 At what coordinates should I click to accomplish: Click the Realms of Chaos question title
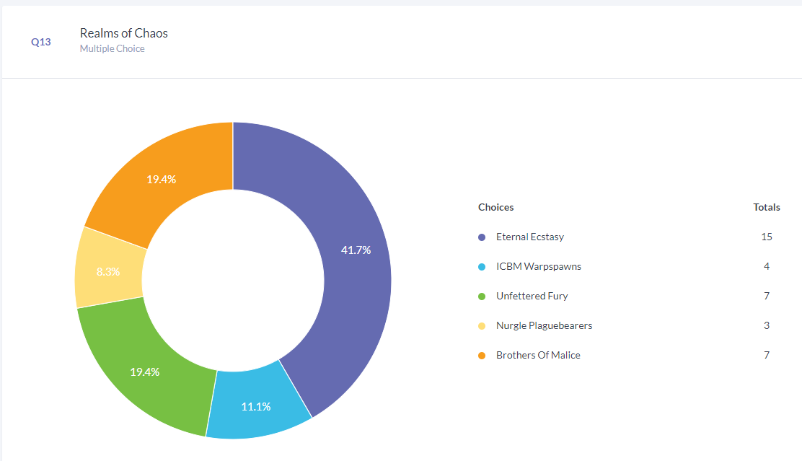(x=124, y=33)
